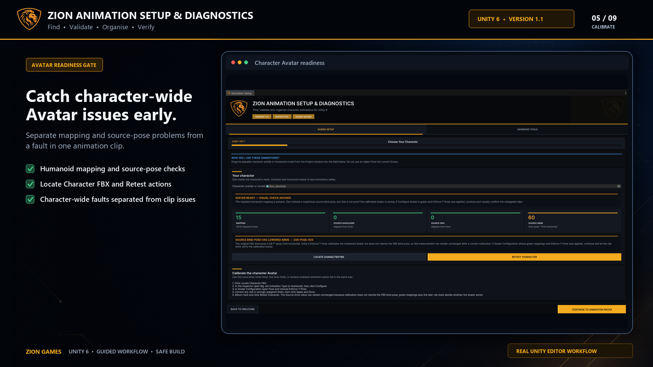Click the Unity 6 Version 1.1 badge

(x=521, y=19)
